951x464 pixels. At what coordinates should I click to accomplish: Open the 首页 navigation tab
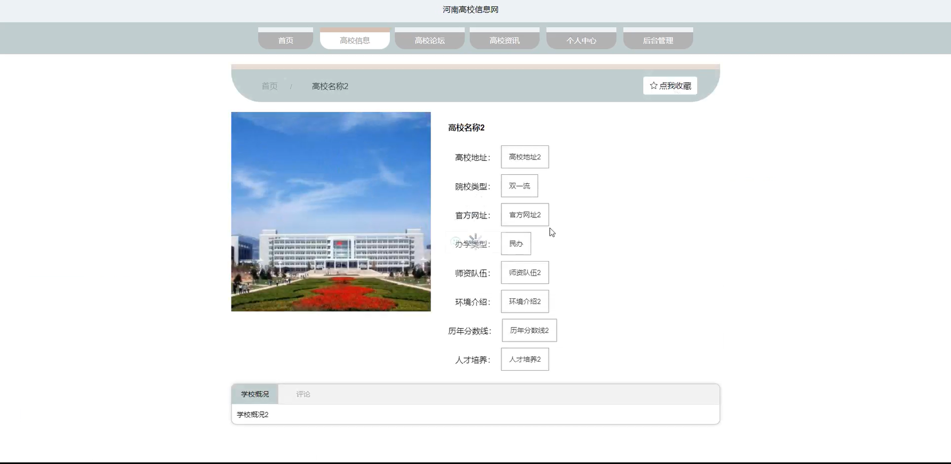click(285, 38)
